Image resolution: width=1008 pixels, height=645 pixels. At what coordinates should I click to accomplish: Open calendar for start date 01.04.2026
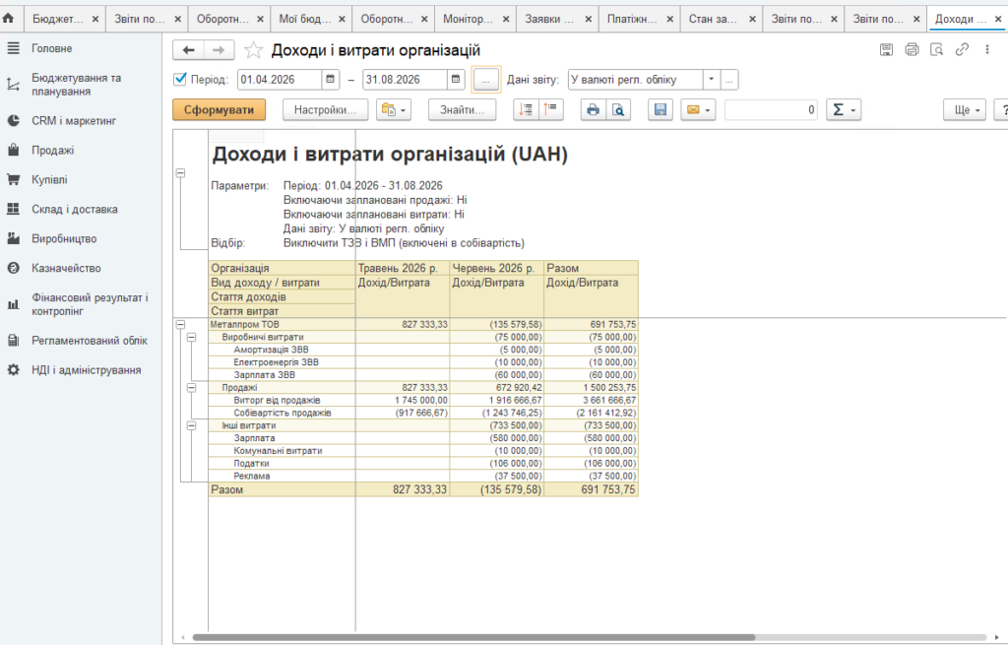tap(330, 79)
